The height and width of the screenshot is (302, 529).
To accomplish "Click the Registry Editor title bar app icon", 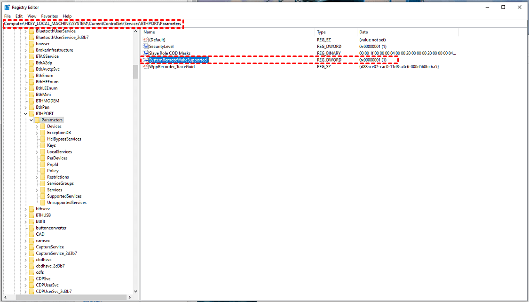I will [7, 7].
